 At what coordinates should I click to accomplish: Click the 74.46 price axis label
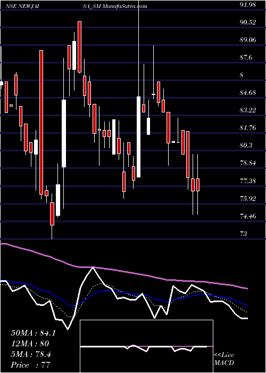coord(248,216)
